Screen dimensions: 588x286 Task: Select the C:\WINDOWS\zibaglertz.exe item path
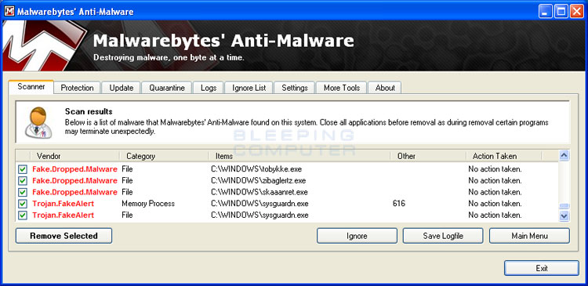pyautogui.click(x=258, y=181)
